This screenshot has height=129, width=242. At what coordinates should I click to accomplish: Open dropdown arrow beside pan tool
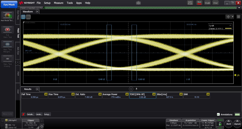pos(233,17)
